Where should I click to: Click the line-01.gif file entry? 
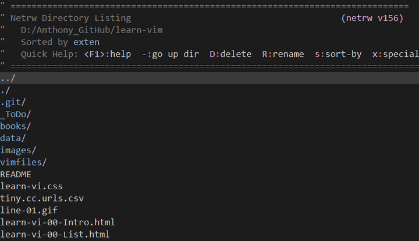pyautogui.click(x=29, y=210)
